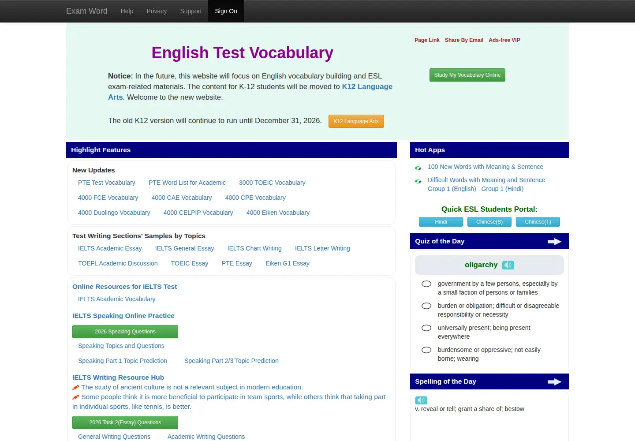This screenshot has height=441, width=635.
Task: Play the Spelling of the Day audio
Action: click(x=421, y=400)
